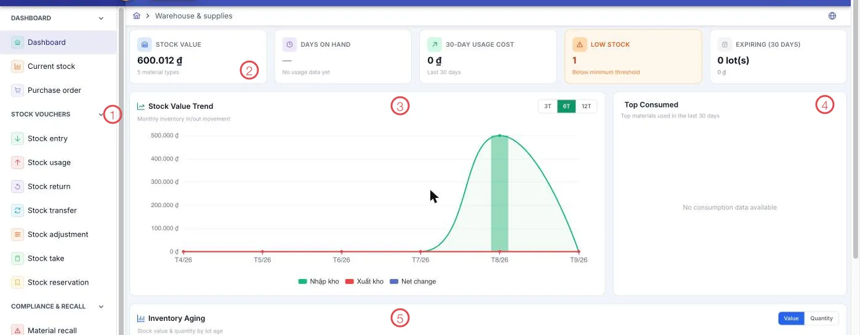
Task: Click the sidebar vertical scrollbar
Action: (x=121, y=172)
